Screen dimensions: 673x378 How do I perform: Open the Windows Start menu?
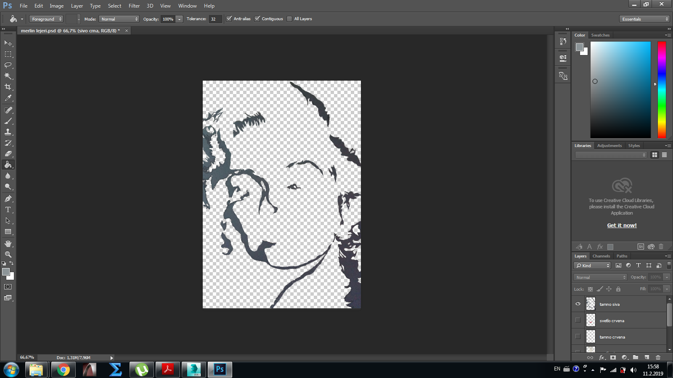tap(11, 370)
